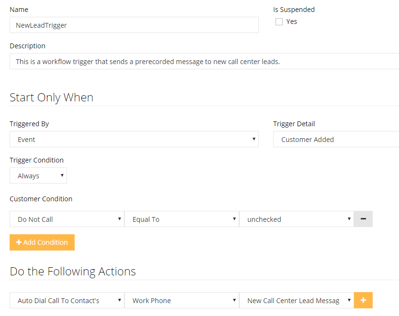Open the Trigger Condition Always dropdown
This screenshot has height=316, width=399.
click(x=38, y=175)
